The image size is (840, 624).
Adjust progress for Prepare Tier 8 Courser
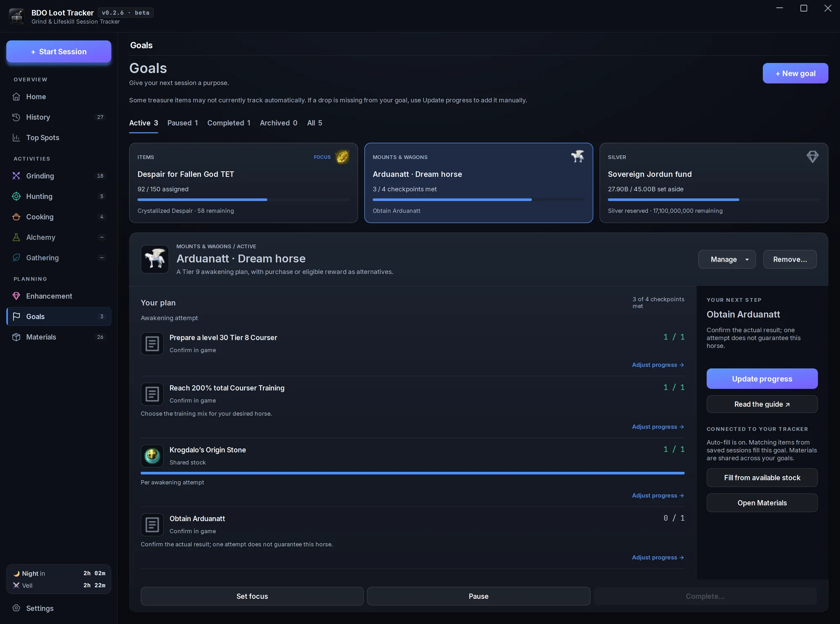658,365
